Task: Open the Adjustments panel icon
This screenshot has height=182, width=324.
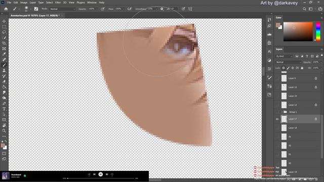Action: pos(269,60)
